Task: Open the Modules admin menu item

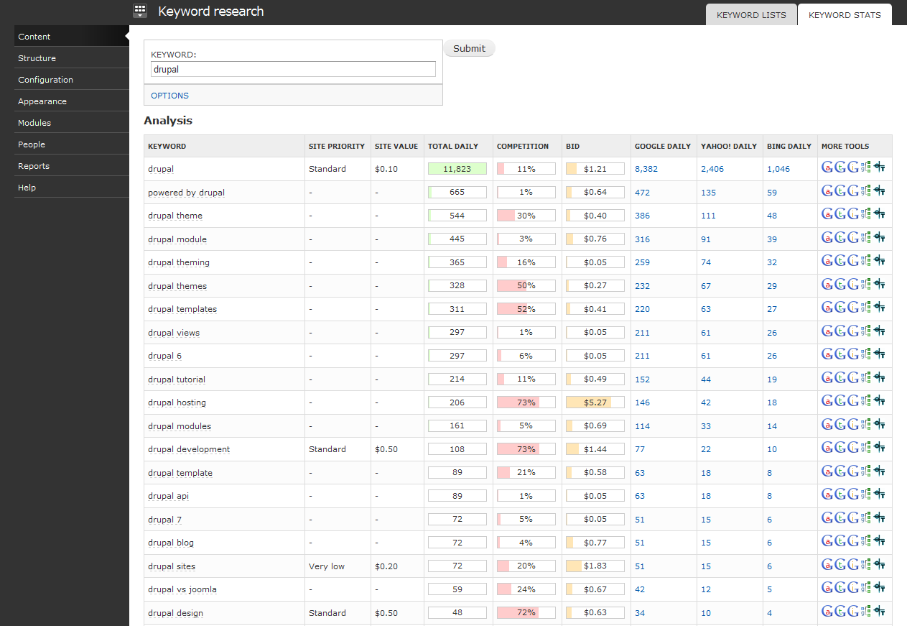Action: click(x=72, y=123)
